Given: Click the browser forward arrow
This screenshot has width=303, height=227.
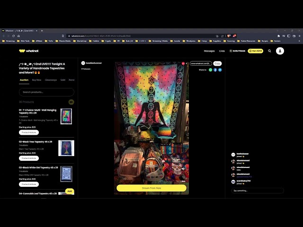Looking at the screenshot, I should click(9, 36).
